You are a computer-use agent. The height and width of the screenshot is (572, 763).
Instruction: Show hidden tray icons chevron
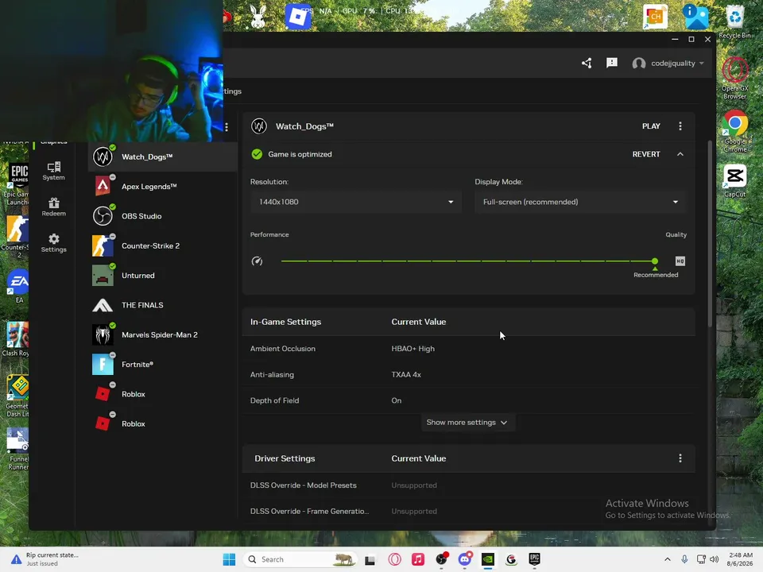coord(667,559)
